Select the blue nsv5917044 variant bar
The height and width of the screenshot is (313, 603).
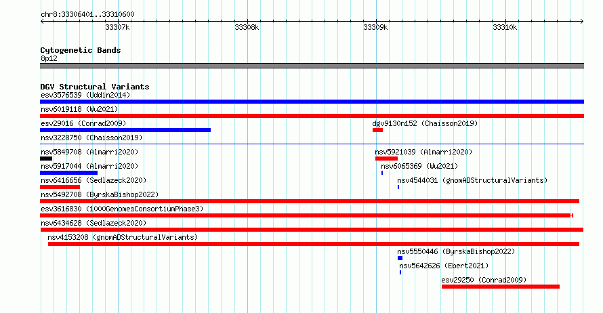[x=69, y=173]
